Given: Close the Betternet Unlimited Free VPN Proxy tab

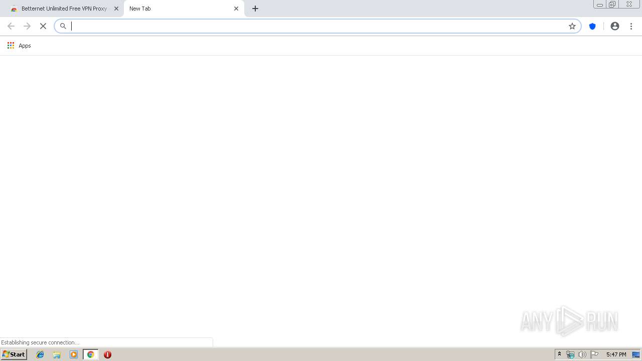Looking at the screenshot, I should pyautogui.click(x=116, y=9).
